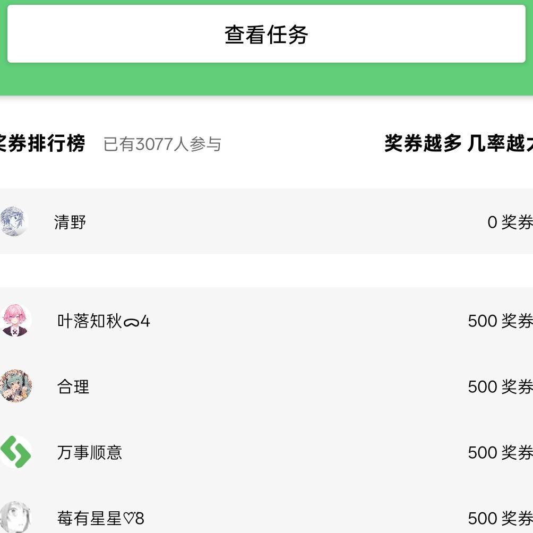Click the green logo avatar of 万事顺意
Viewport: 533px width, 533px height.
click(x=15, y=452)
